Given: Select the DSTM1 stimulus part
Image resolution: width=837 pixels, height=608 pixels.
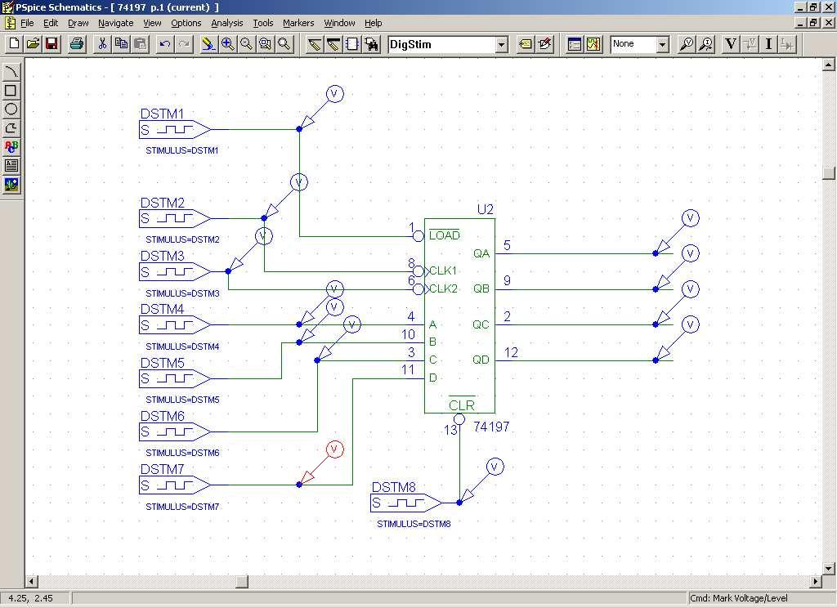Looking at the screenshot, I should point(175,129).
